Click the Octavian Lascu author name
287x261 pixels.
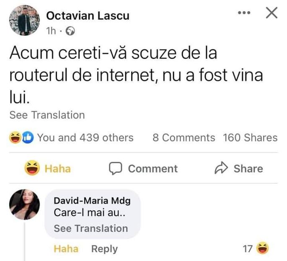(x=88, y=16)
